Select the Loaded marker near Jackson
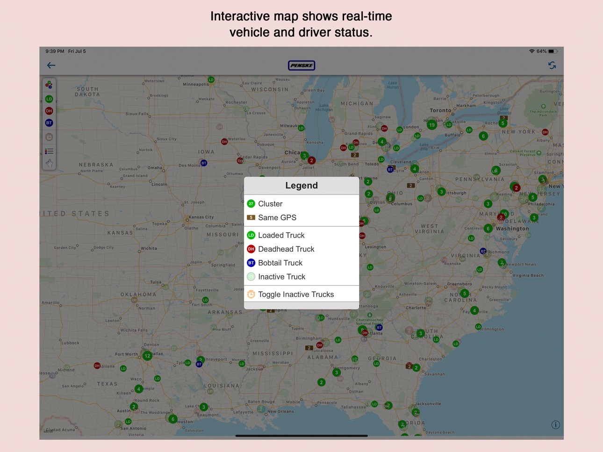Viewport: 603px width, 452px height. [242, 364]
